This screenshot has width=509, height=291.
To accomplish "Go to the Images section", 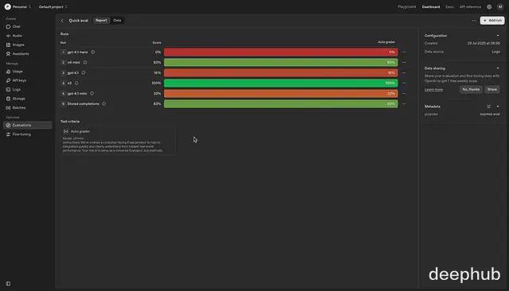I will (15, 45).
